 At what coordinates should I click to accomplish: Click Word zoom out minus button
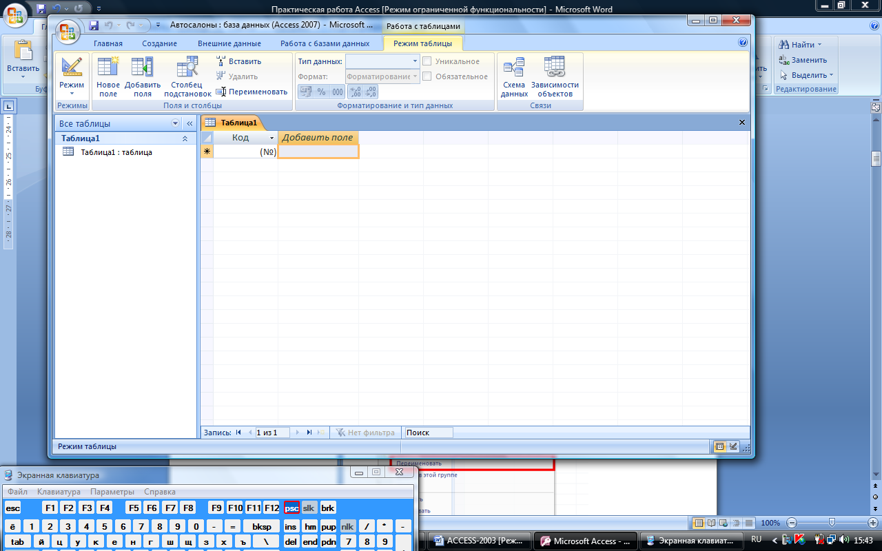792,523
